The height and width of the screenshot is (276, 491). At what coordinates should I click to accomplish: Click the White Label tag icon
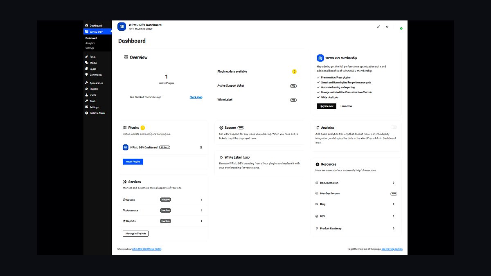pyautogui.click(x=221, y=157)
